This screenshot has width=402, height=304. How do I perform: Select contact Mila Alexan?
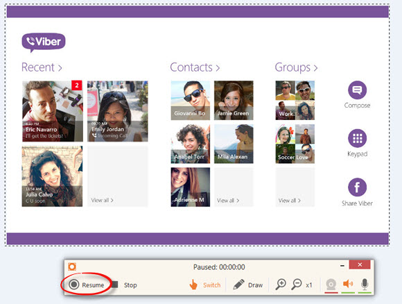[x=234, y=144]
